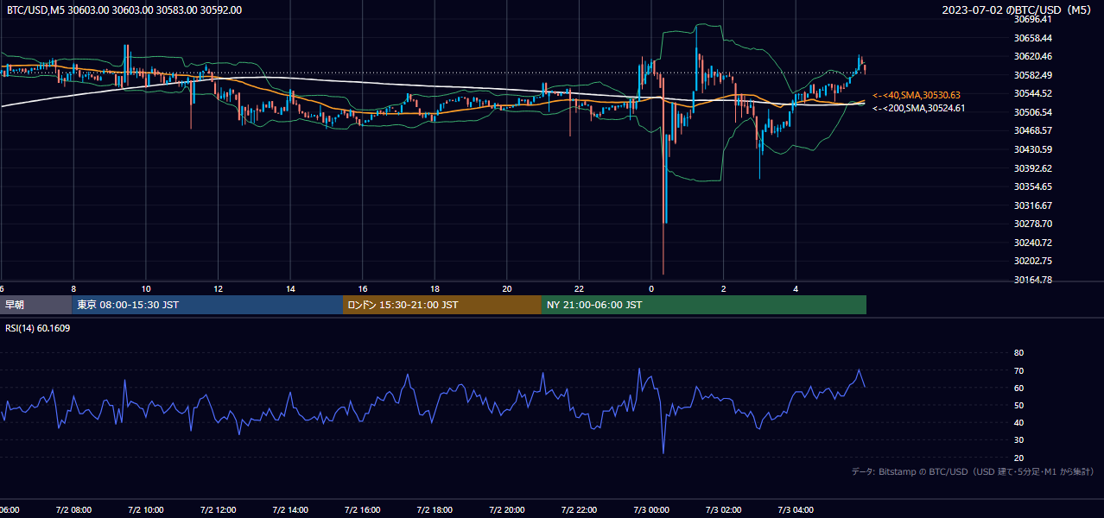Click the hour tick 0 below the price chart
Viewport: 1104px width, 518px height.
[x=651, y=288]
